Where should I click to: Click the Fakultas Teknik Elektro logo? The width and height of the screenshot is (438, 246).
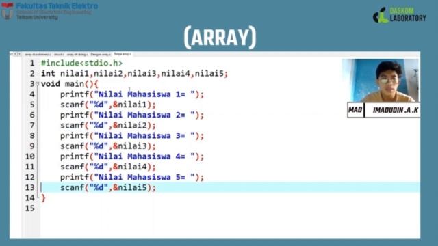click(x=50, y=11)
